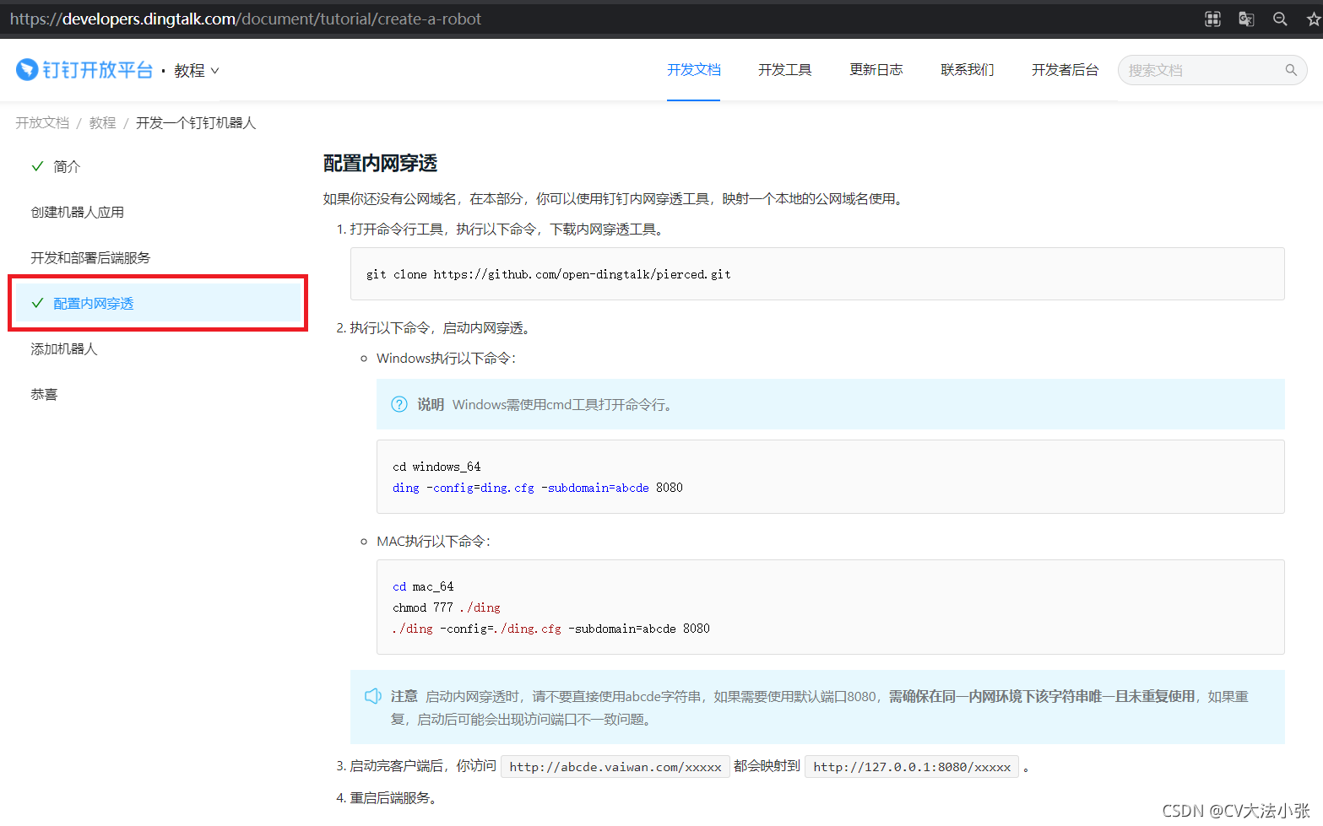Select 配置内网穿透 in the sidebar
The width and height of the screenshot is (1323, 826).
point(158,303)
